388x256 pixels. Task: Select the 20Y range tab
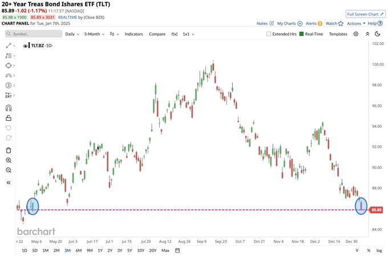pyautogui.click(x=153, y=250)
